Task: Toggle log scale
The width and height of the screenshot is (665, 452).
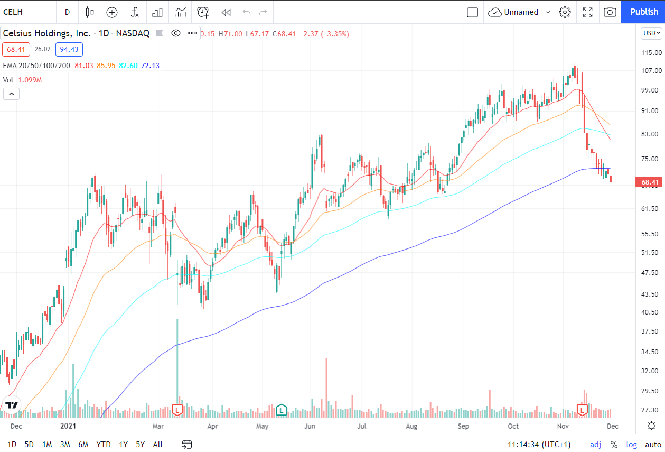Action: coord(632,445)
